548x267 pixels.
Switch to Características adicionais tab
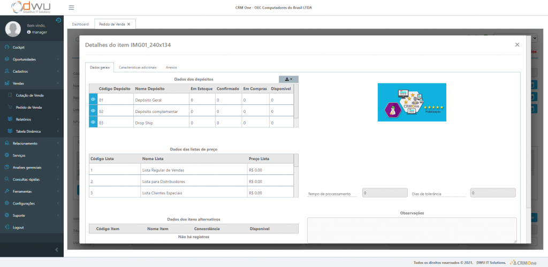tap(138, 67)
